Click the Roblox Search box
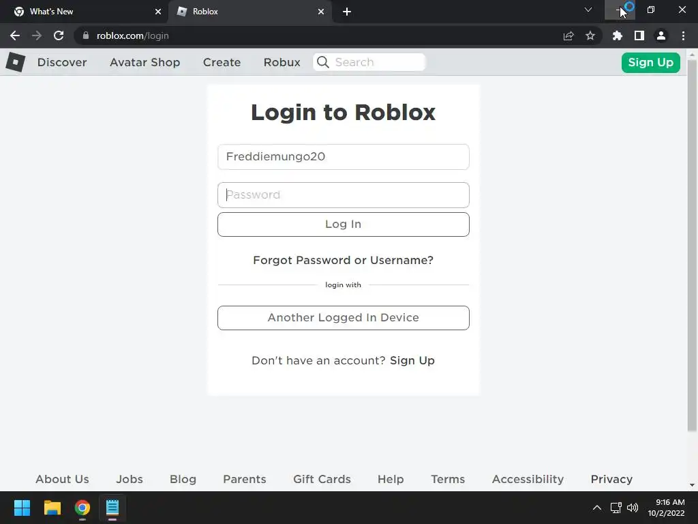Viewport: 698px width, 524px height. coord(369,62)
